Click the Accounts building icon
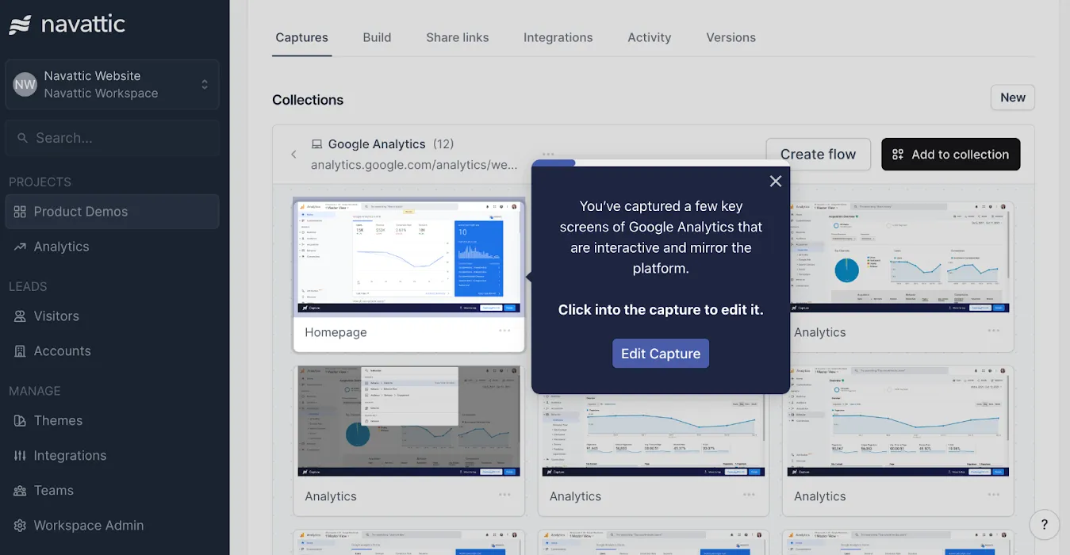 pos(20,350)
